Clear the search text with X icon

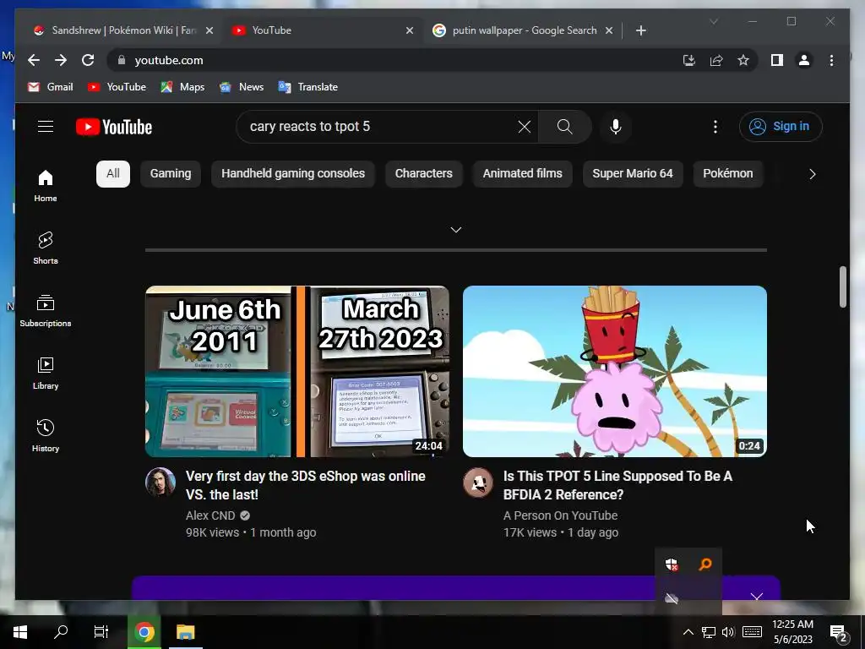(524, 127)
